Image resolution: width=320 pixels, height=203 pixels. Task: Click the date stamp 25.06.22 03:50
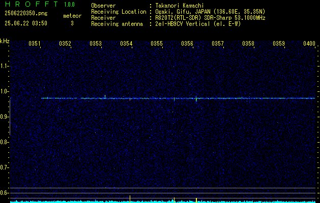tap(26, 23)
